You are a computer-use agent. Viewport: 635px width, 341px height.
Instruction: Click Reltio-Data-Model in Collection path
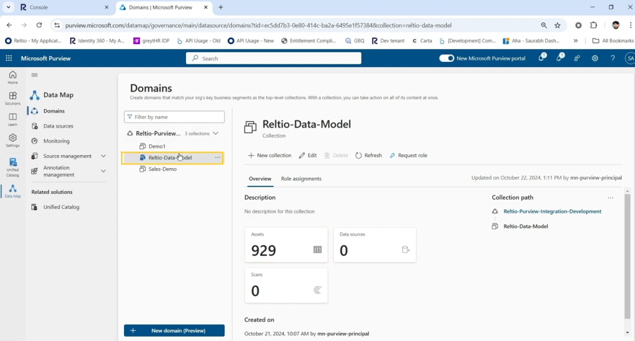tap(526, 226)
